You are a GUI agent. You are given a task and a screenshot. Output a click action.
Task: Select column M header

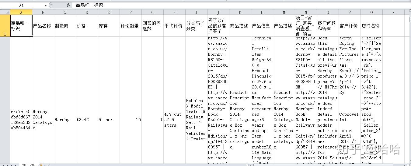pyautogui.click(x=284, y=12)
